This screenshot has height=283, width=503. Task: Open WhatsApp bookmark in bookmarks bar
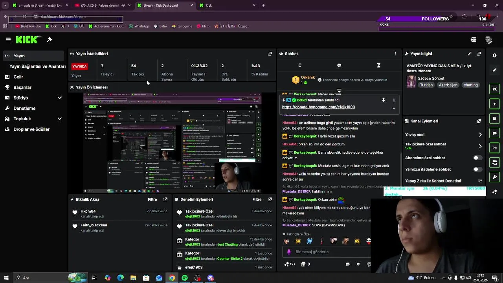(139, 26)
